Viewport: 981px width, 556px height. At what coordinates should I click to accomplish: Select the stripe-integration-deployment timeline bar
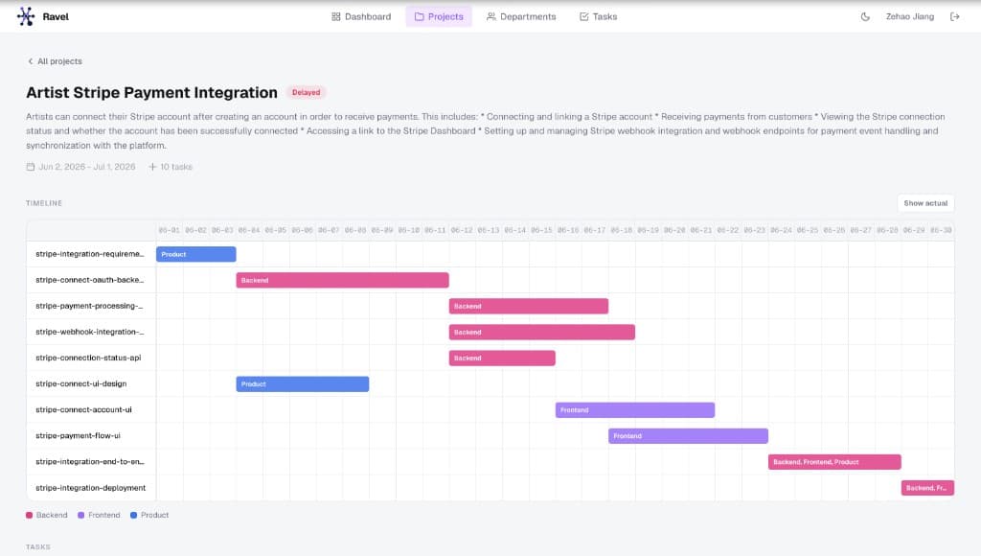pos(927,488)
